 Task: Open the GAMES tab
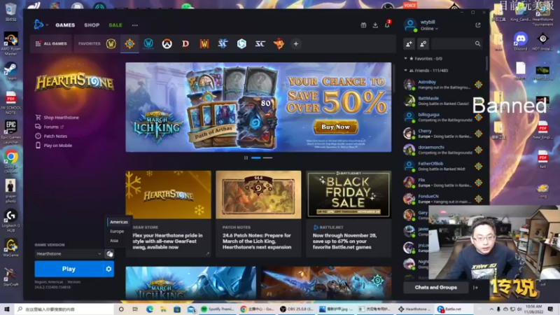tap(65, 25)
